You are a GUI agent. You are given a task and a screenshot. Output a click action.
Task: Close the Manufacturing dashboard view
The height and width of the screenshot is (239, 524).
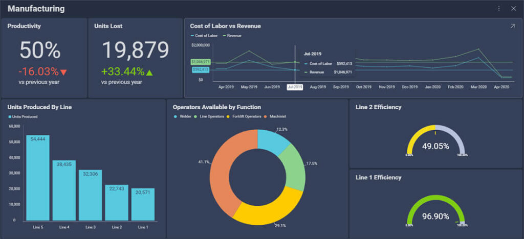click(513, 9)
